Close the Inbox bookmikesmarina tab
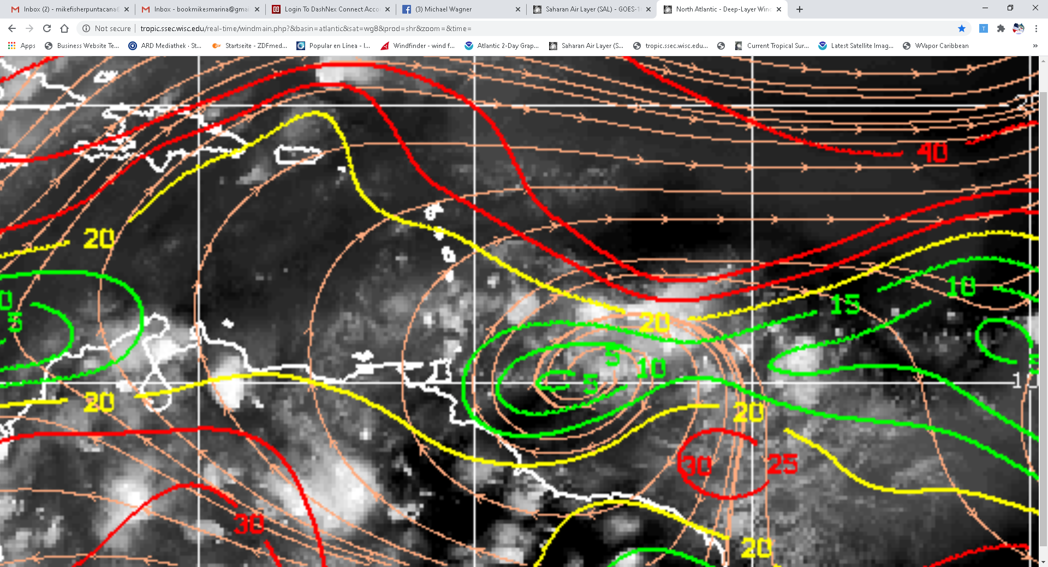 [x=257, y=9]
